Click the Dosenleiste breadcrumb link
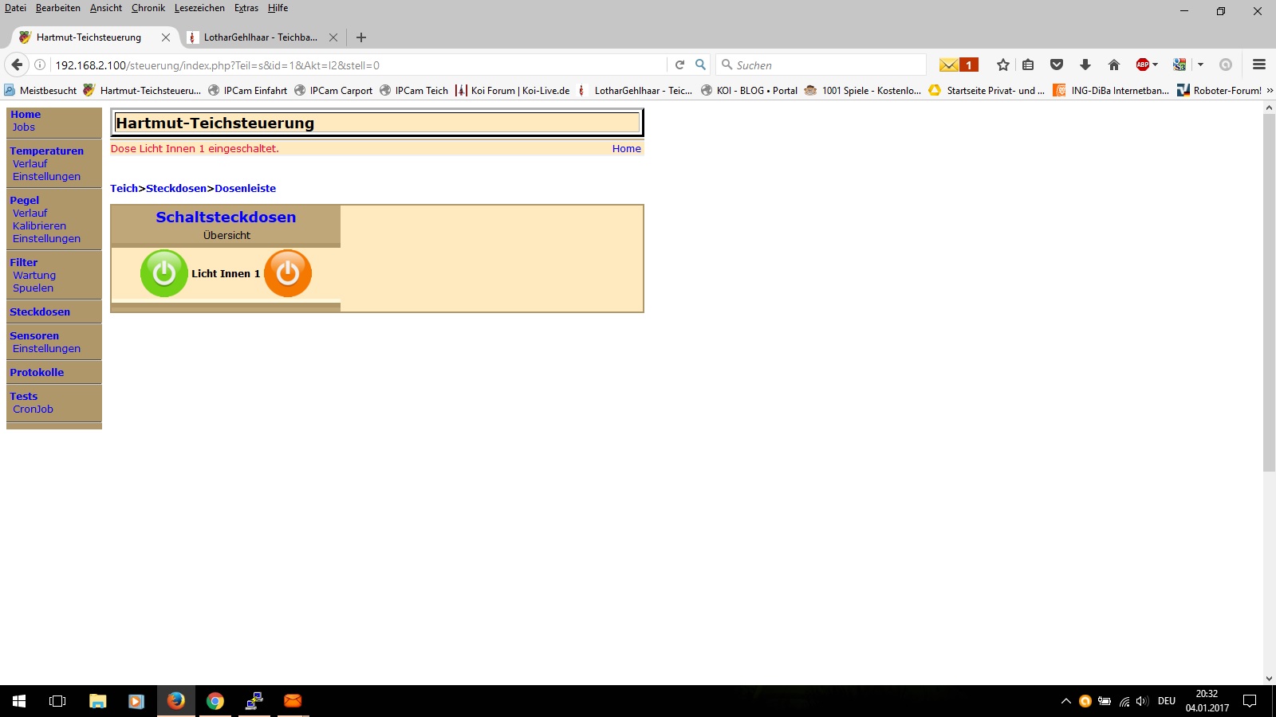The width and height of the screenshot is (1276, 717). 245,189
